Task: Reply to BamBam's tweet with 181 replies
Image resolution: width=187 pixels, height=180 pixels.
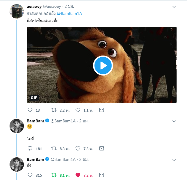Action: pos(30,148)
